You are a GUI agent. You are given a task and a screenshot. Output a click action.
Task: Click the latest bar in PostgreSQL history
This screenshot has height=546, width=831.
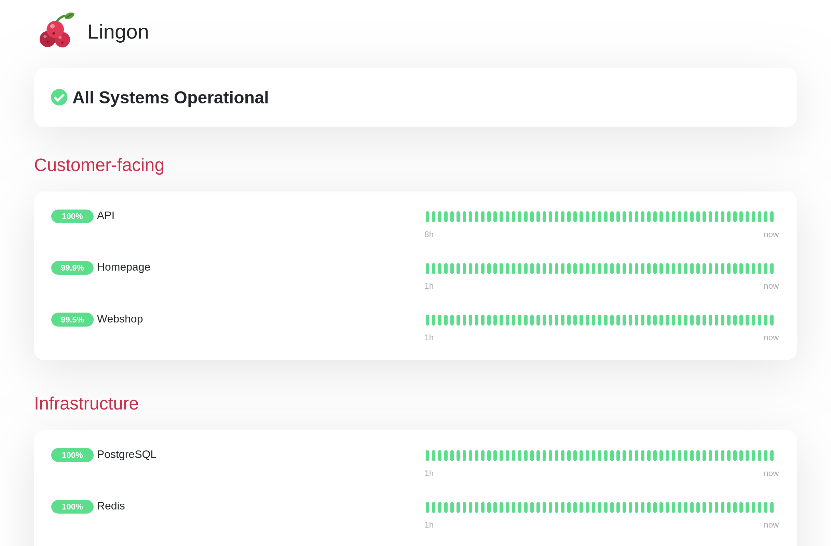tap(772, 455)
